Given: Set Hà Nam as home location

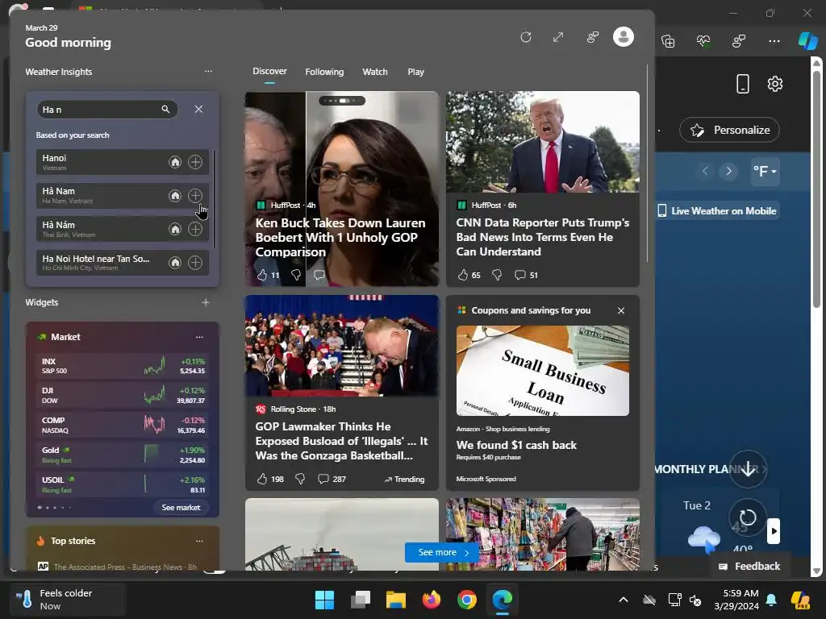Looking at the screenshot, I should (x=175, y=196).
